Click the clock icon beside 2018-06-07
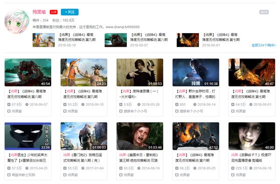 coord(27,104)
